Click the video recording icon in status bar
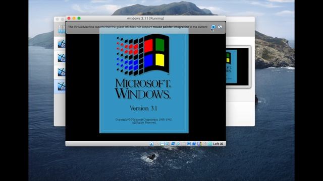The height and width of the screenshot is (181, 323). (194, 144)
